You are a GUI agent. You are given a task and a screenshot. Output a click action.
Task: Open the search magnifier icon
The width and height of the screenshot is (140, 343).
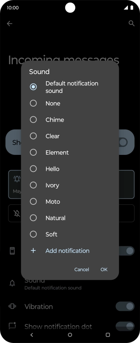pos(131,24)
